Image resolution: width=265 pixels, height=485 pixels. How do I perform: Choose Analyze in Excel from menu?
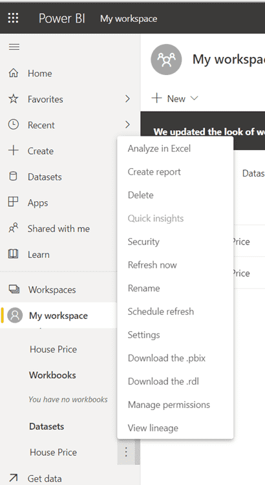[175, 149]
